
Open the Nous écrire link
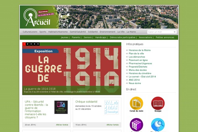coord(135,83)
